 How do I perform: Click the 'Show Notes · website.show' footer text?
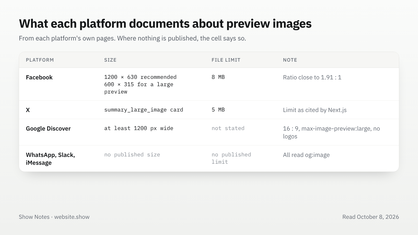click(54, 217)
